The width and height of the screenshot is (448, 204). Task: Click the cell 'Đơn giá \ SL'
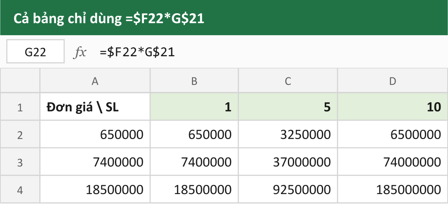coord(95,106)
